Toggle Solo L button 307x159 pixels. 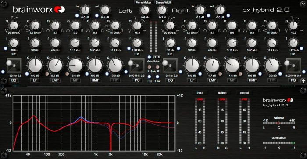pos(150,67)
